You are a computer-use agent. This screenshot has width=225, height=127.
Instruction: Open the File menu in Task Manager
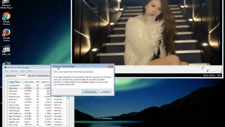coord(6,71)
